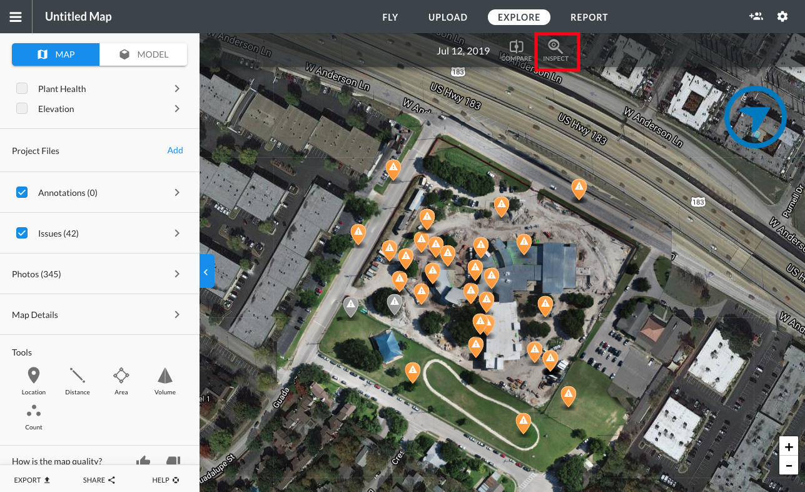Expand the Issues list chevron
This screenshot has width=805, height=492.
(177, 233)
